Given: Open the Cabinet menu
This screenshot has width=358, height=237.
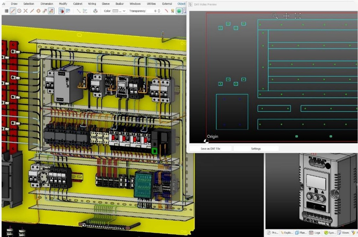Looking at the screenshot, I should pos(78,4).
